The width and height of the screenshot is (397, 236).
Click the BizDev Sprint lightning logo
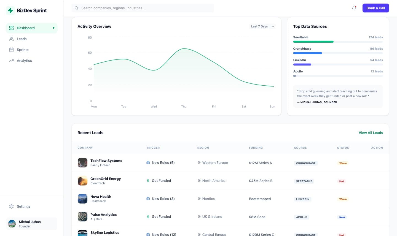[11, 10]
